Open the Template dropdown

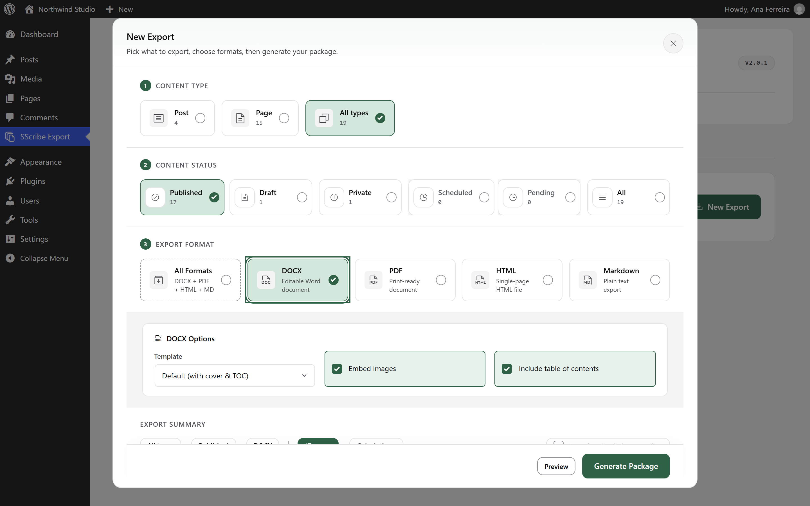click(x=235, y=376)
